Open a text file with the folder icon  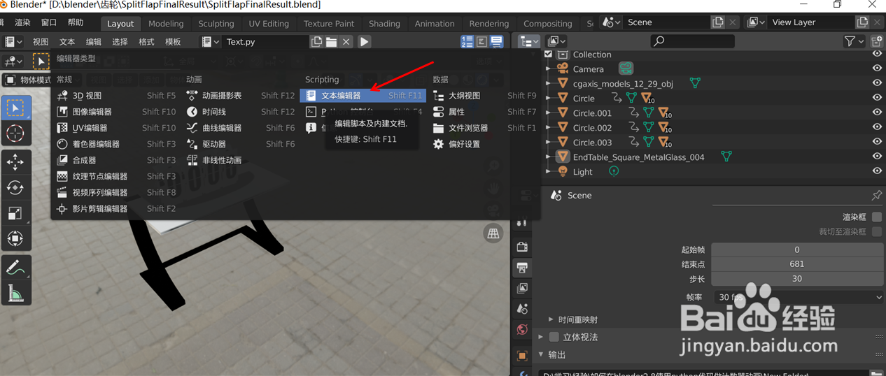332,42
